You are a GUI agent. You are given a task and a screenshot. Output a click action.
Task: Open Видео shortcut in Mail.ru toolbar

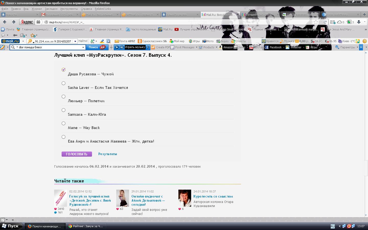click(222, 41)
